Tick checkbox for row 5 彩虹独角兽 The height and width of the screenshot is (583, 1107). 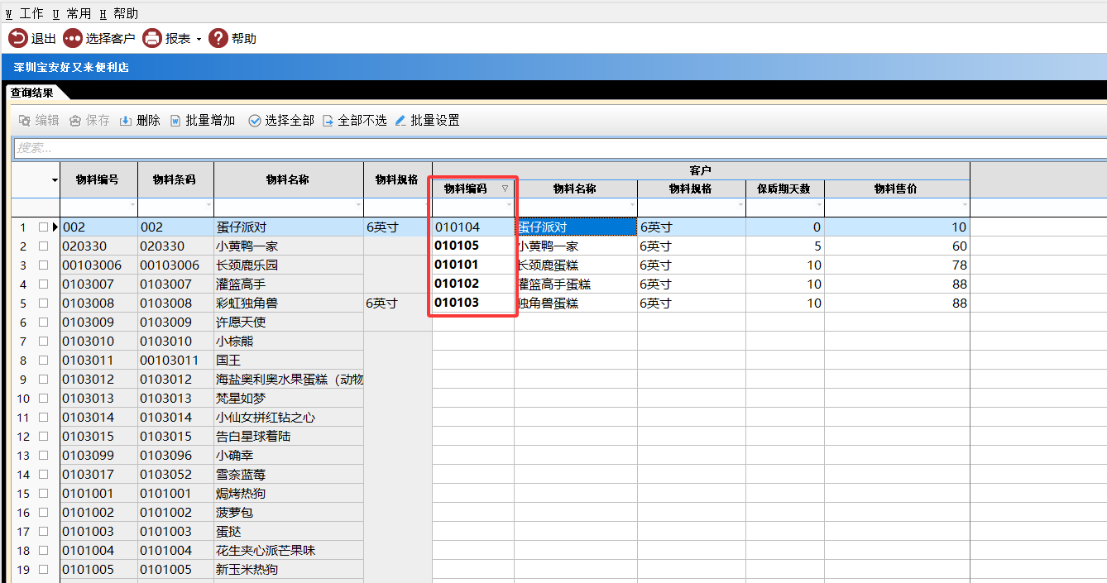click(43, 303)
